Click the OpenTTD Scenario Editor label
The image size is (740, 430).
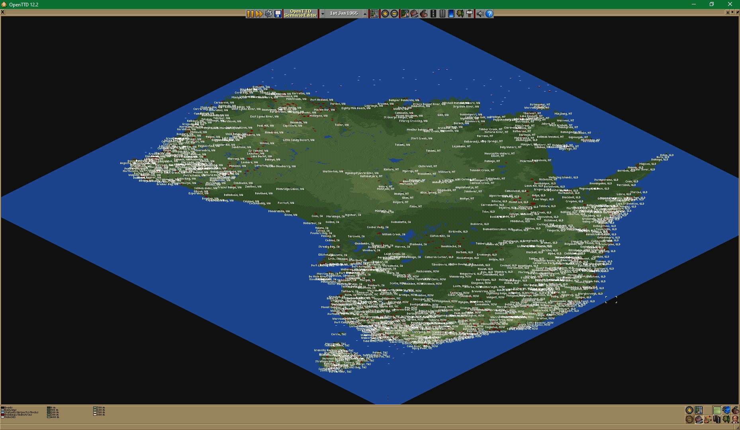[x=300, y=14]
